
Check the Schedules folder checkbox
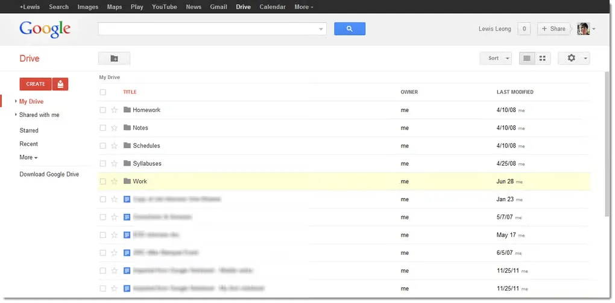(x=102, y=146)
